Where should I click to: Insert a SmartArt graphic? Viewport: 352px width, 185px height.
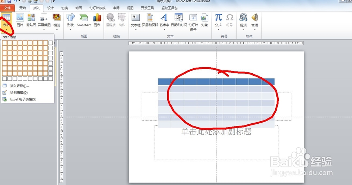point(84,20)
